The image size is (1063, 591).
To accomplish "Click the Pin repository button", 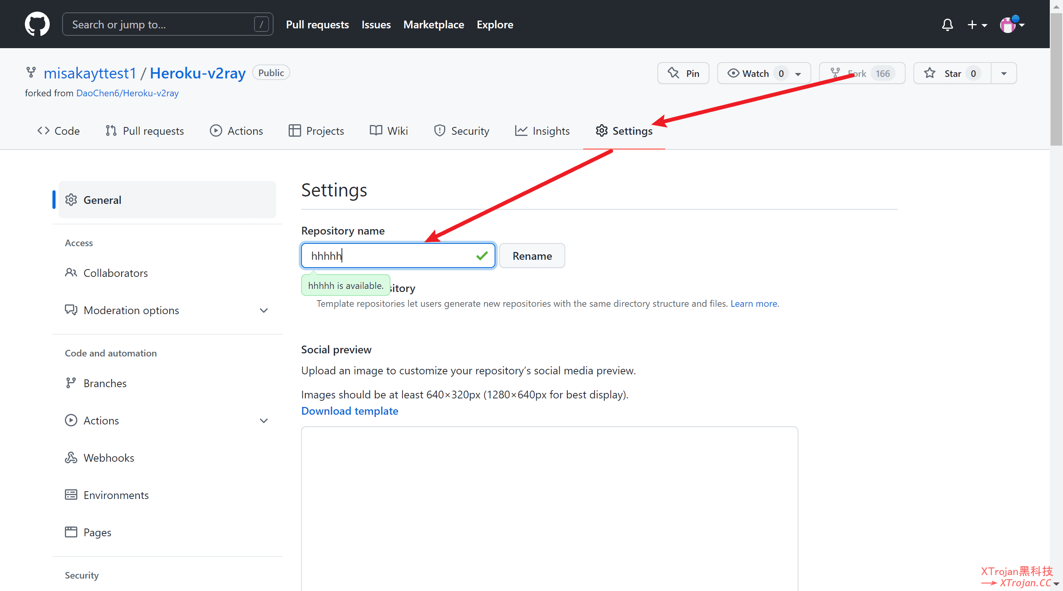I will click(683, 73).
